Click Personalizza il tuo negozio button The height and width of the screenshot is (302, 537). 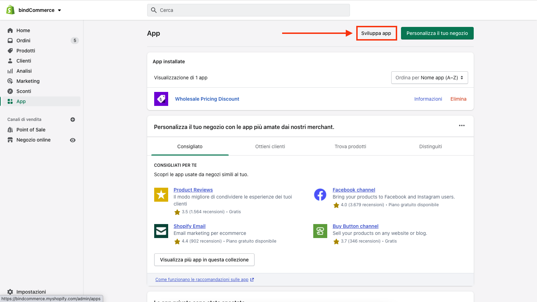point(437,33)
